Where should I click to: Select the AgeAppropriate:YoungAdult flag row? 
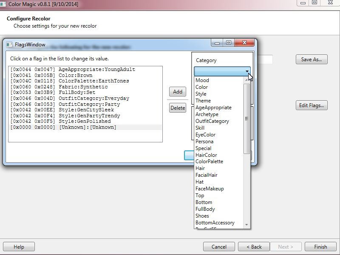coord(85,69)
